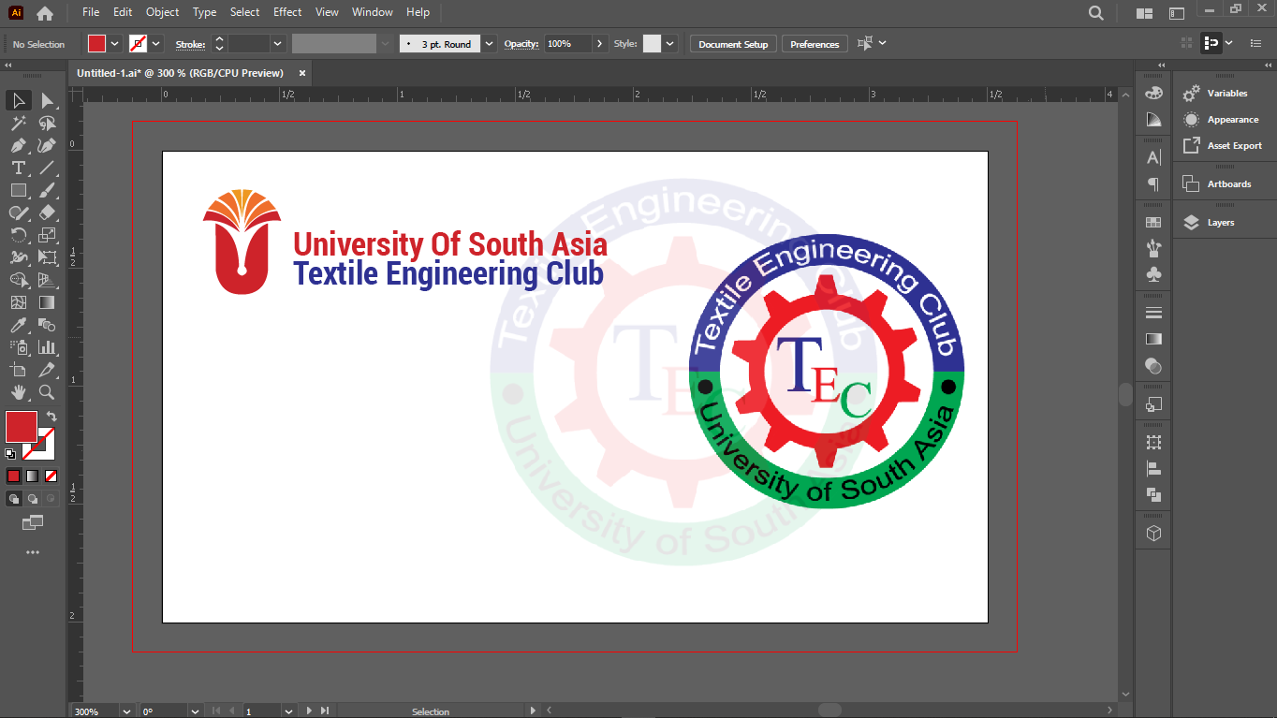The image size is (1277, 718).
Task: Reset to default fill and stroke
Action: point(10,454)
